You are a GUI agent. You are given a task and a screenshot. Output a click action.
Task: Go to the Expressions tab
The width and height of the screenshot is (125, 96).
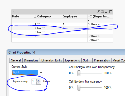click(73, 60)
